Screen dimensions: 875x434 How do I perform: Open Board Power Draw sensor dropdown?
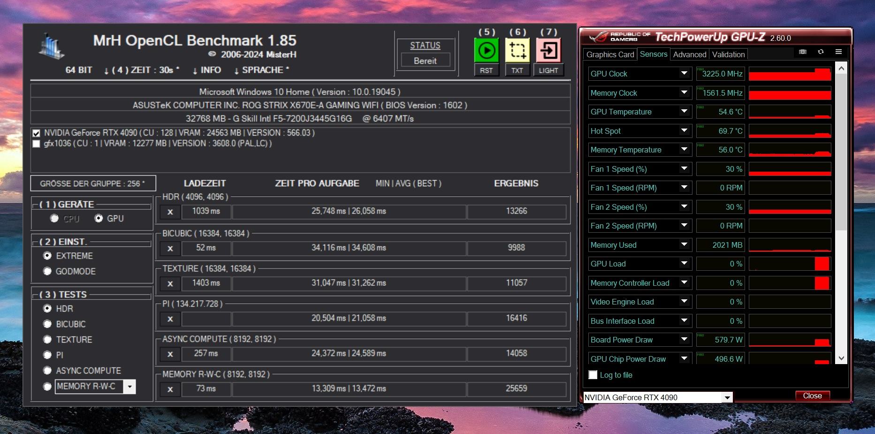(684, 340)
